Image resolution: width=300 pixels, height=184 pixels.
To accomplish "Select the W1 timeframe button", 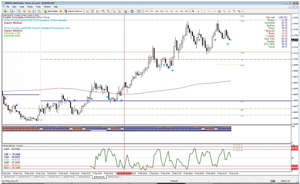I will pos(181,12).
